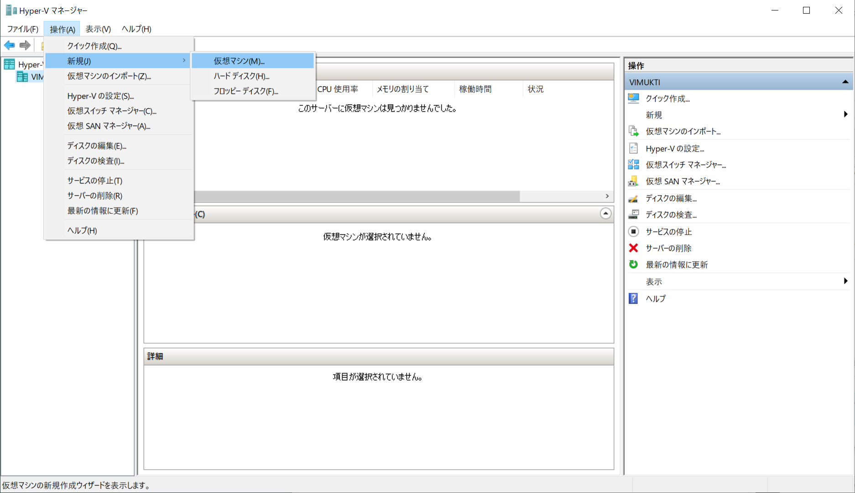Collapse the VIMUKTI section in Actions pane
The width and height of the screenshot is (855, 493).
pyautogui.click(x=845, y=82)
